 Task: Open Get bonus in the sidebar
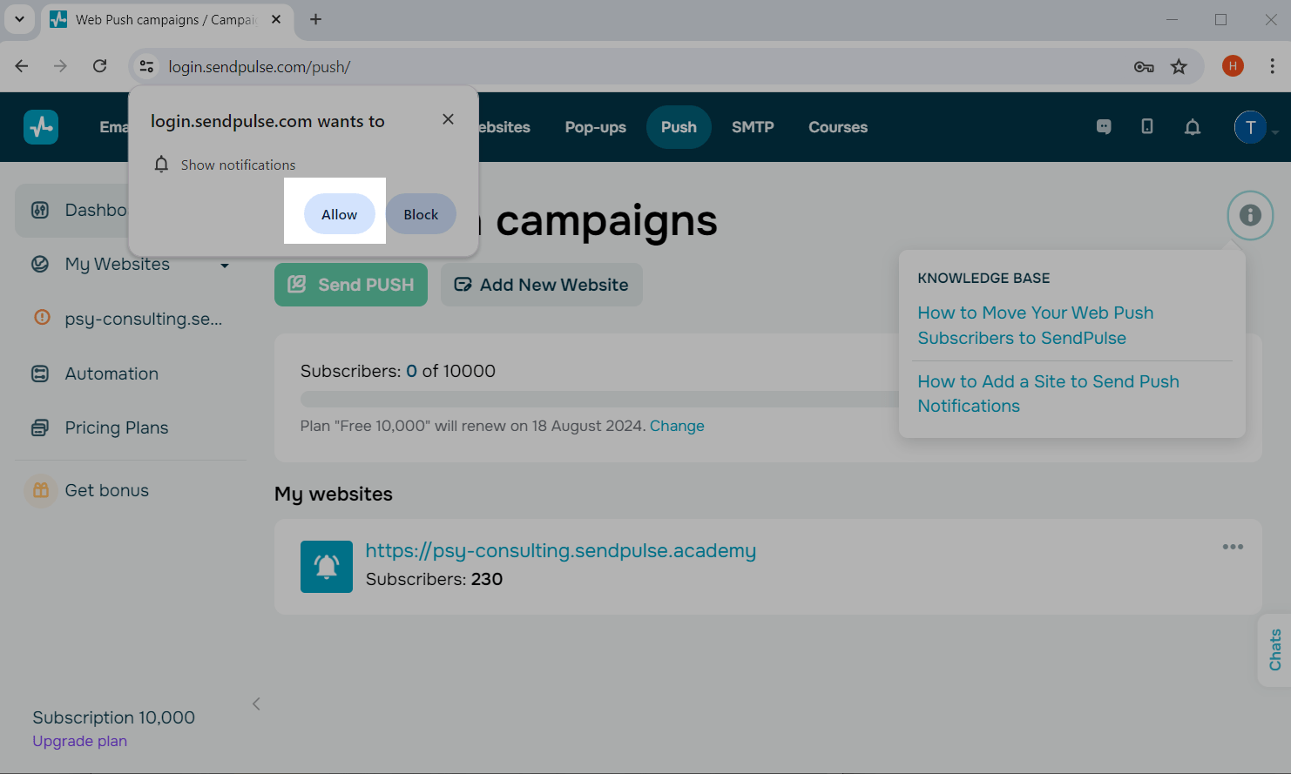[x=106, y=490]
